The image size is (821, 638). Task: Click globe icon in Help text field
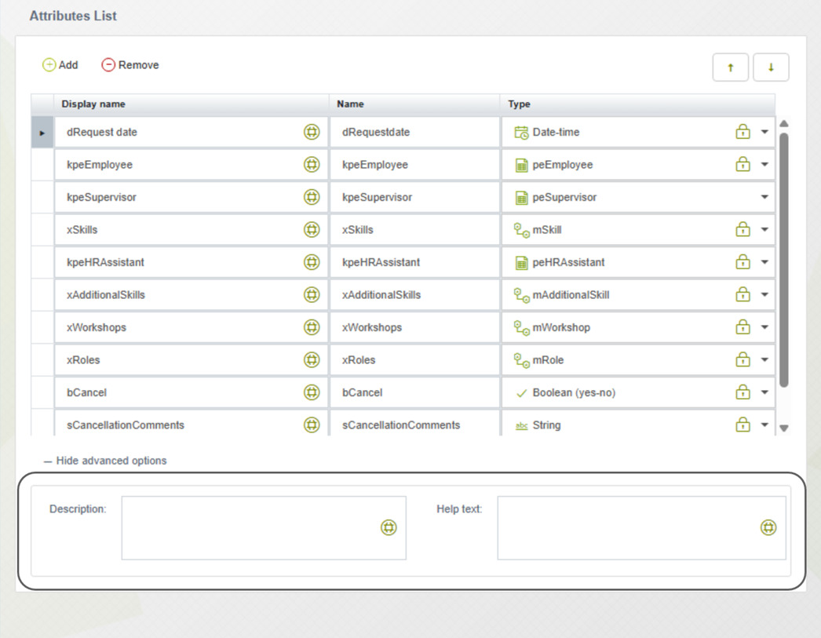[768, 528]
